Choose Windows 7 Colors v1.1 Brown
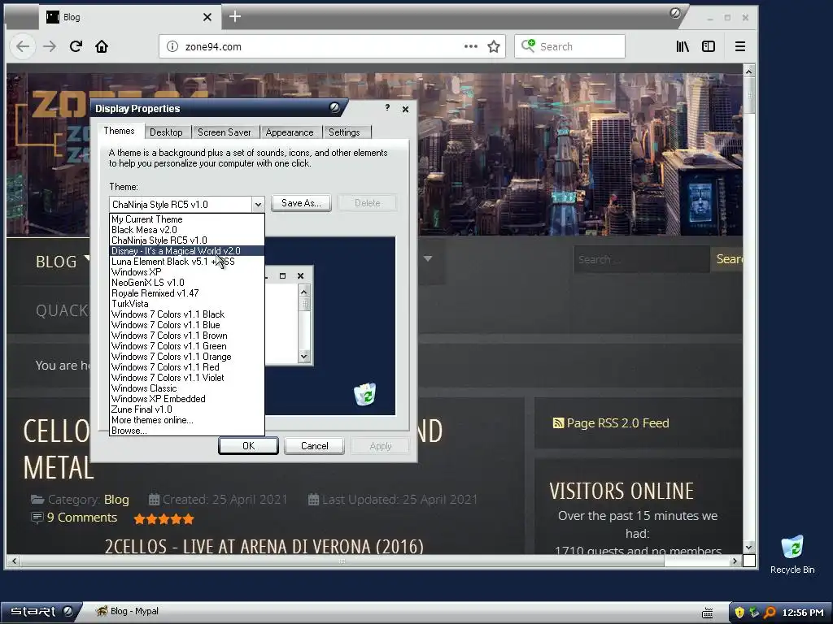Screen dimensions: 833x624 click(x=186, y=336)
